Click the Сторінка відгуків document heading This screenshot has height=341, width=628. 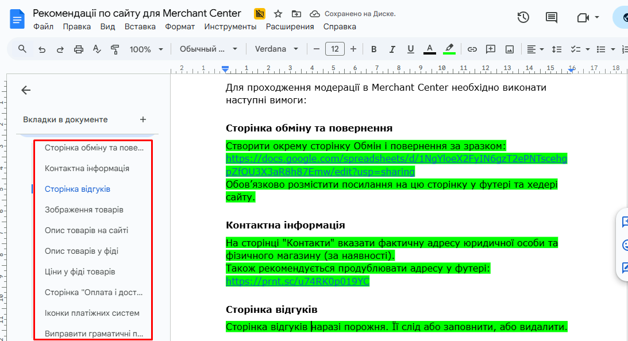[272, 309]
